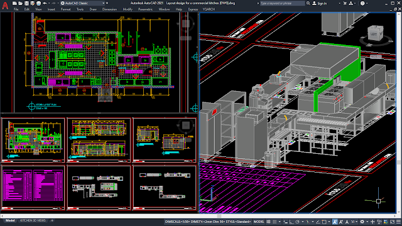Image resolution: width=402 pixels, height=226 pixels.
Task: Toggle the drawing Grid display
Action: [268, 222]
